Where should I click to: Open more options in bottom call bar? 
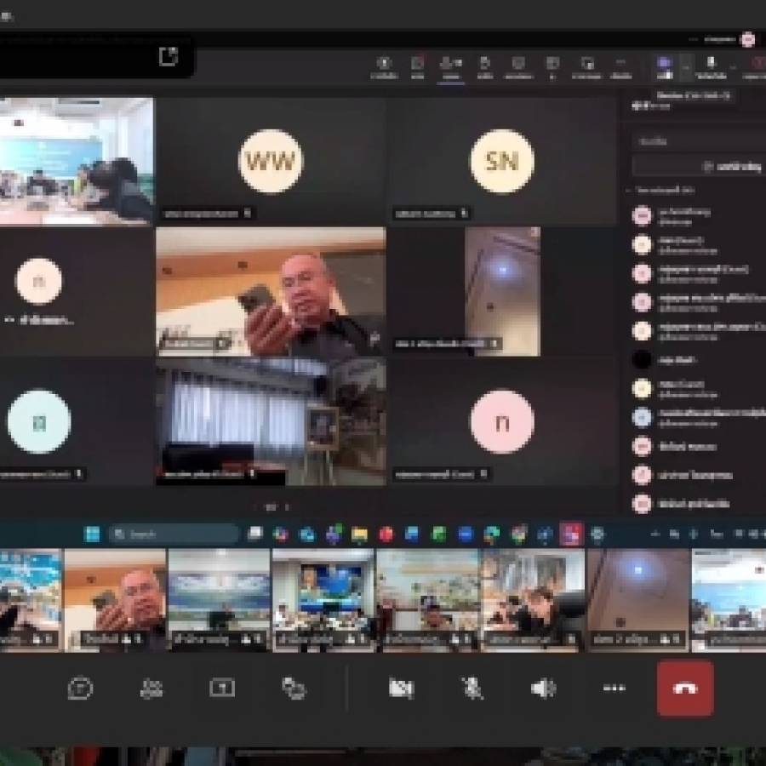point(614,688)
